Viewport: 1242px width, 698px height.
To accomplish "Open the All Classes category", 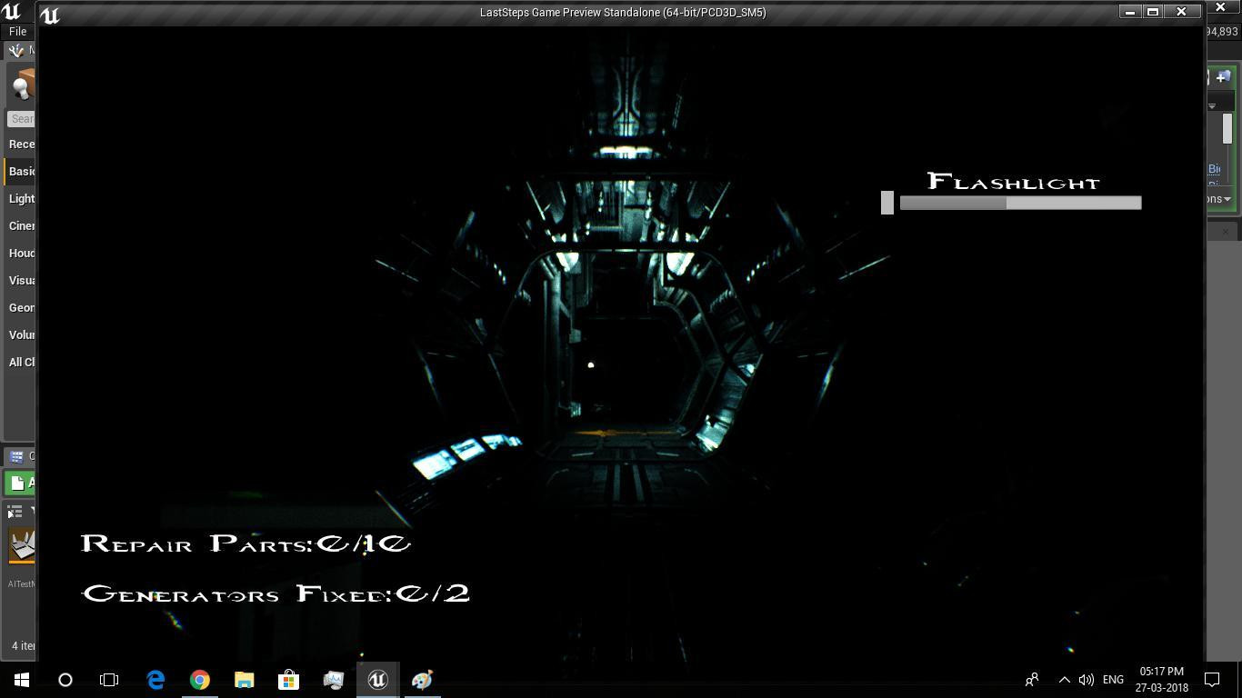I will [x=21, y=362].
